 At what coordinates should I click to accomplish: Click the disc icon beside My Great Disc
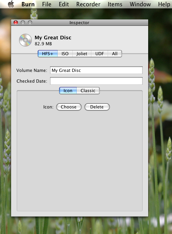(25, 40)
